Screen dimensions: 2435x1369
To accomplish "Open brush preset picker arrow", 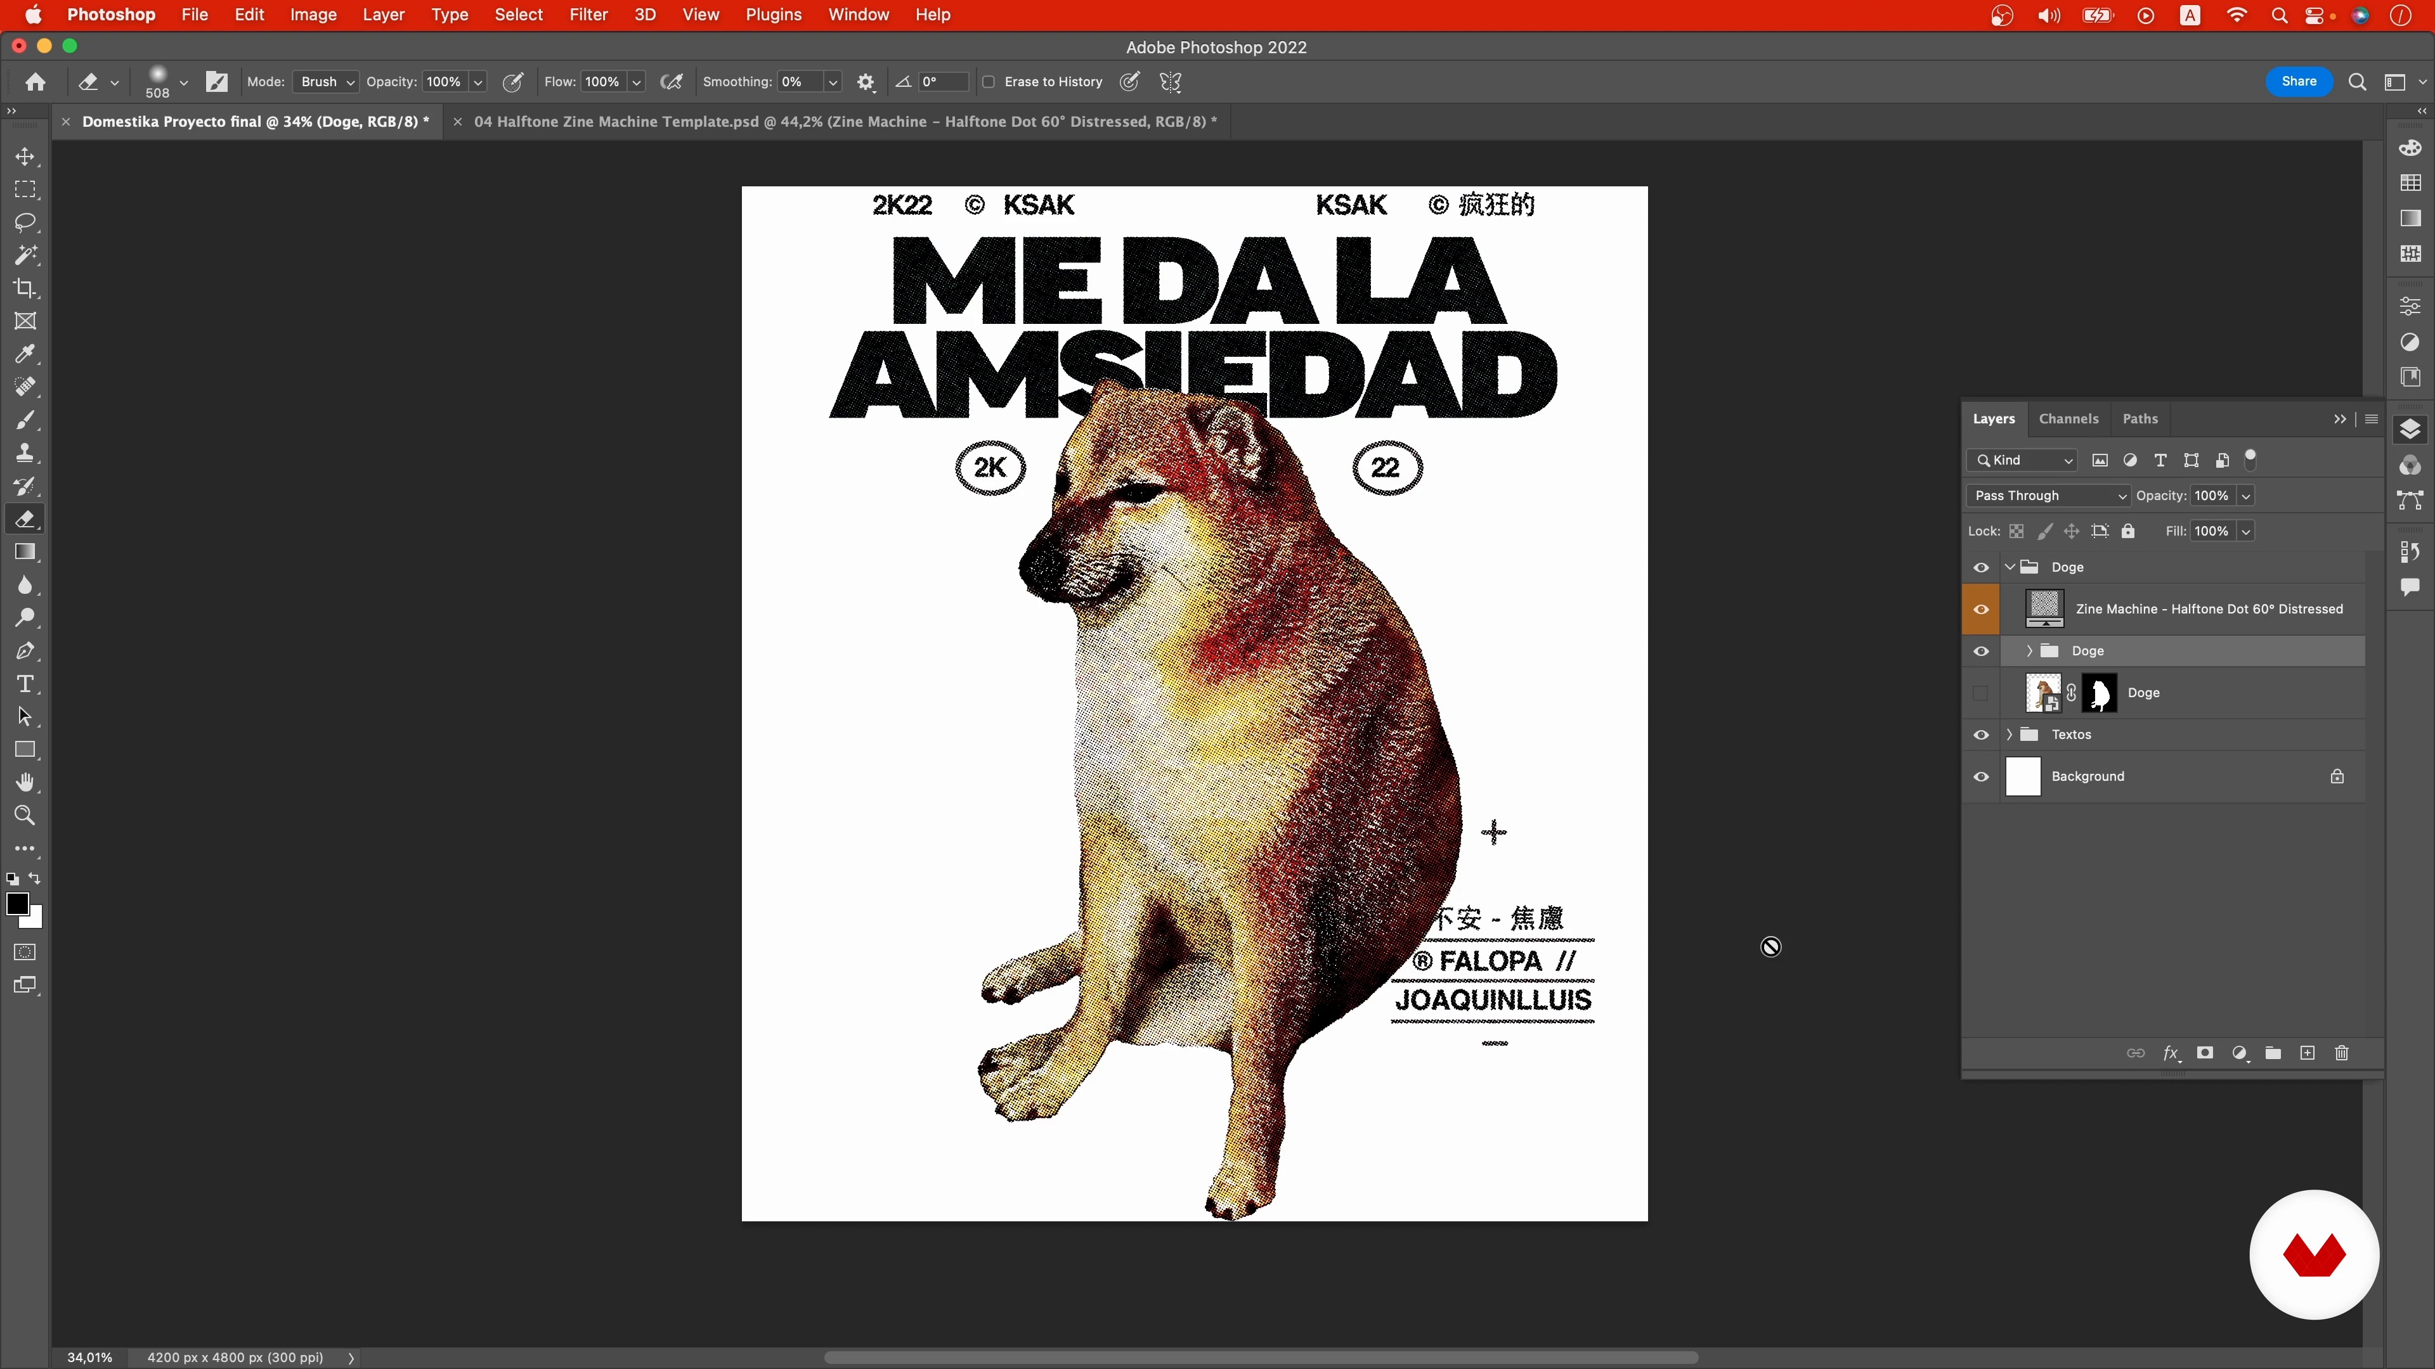I will point(183,82).
